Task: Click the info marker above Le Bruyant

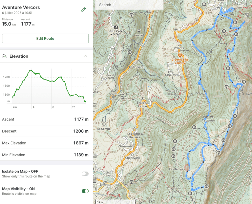Action: click(136, 62)
